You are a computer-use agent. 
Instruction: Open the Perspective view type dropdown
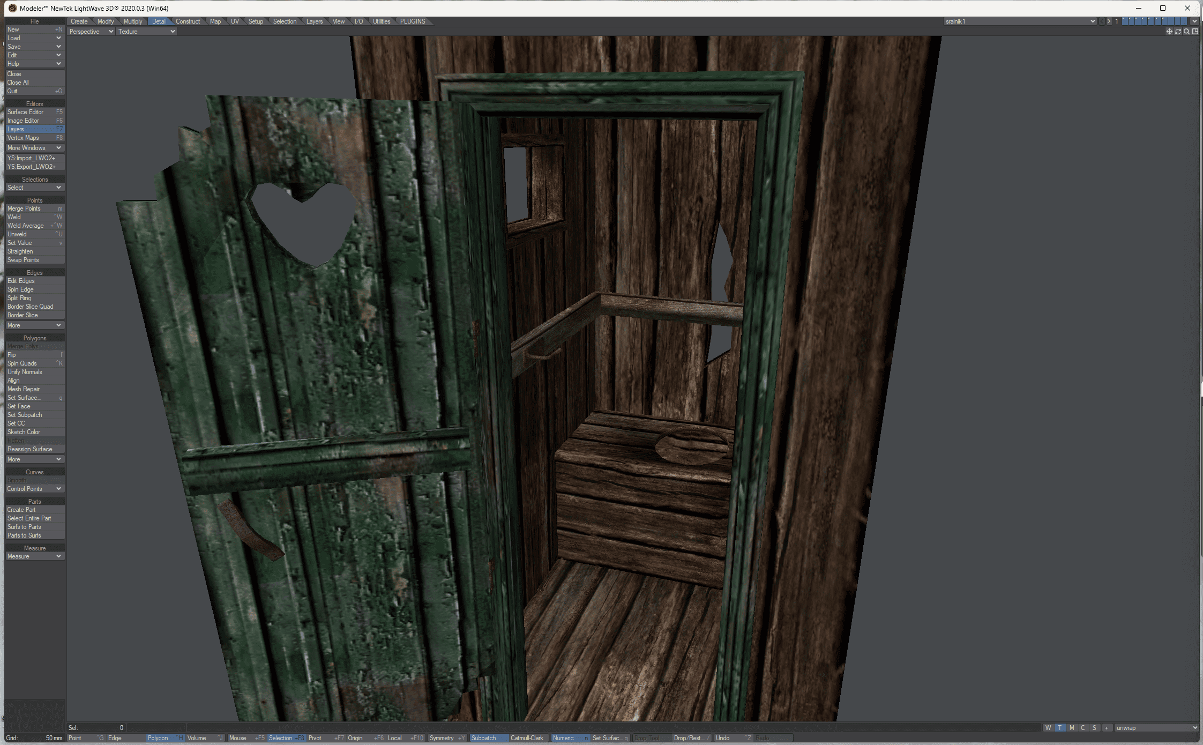tap(91, 32)
